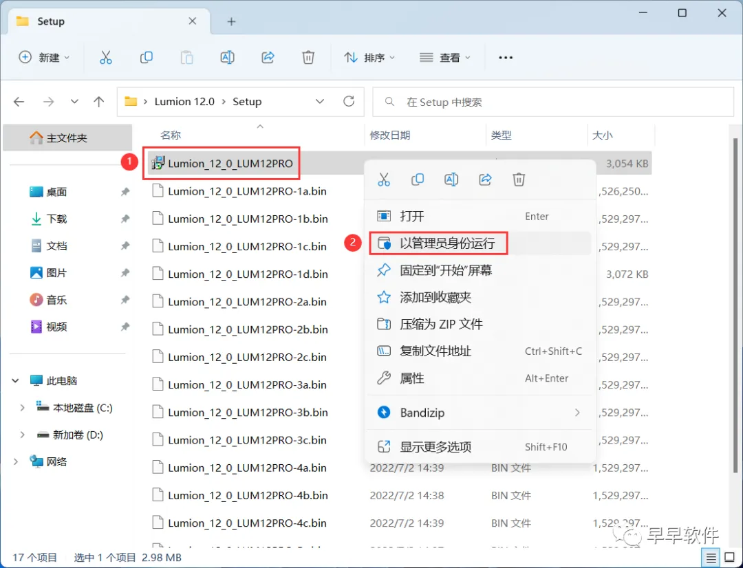Open the three-dot more options menu
This screenshot has width=743, height=568.
tap(506, 58)
